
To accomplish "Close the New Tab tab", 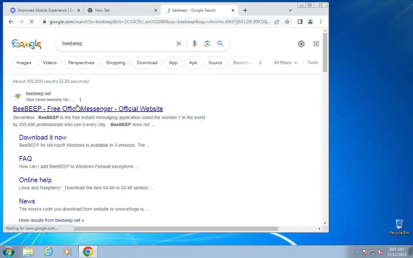I will point(156,10).
